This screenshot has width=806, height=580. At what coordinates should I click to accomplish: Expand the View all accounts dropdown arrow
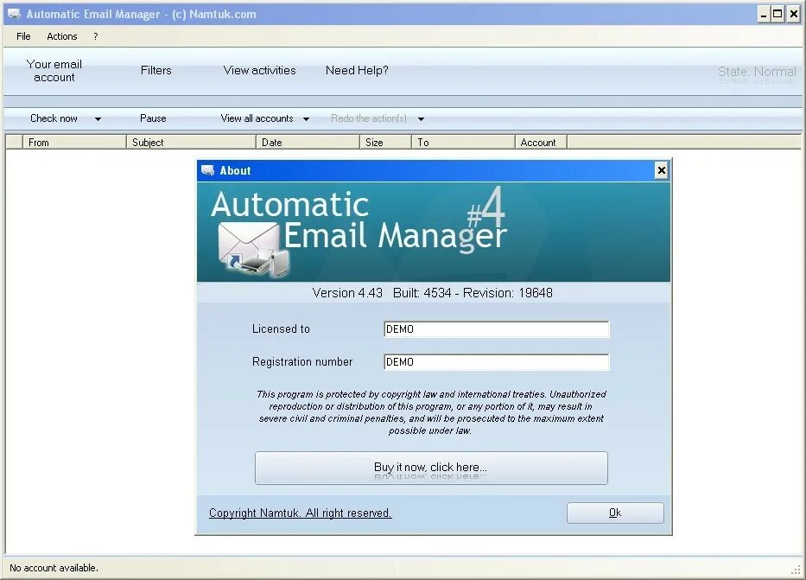pyautogui.click(x=306, y=119)
